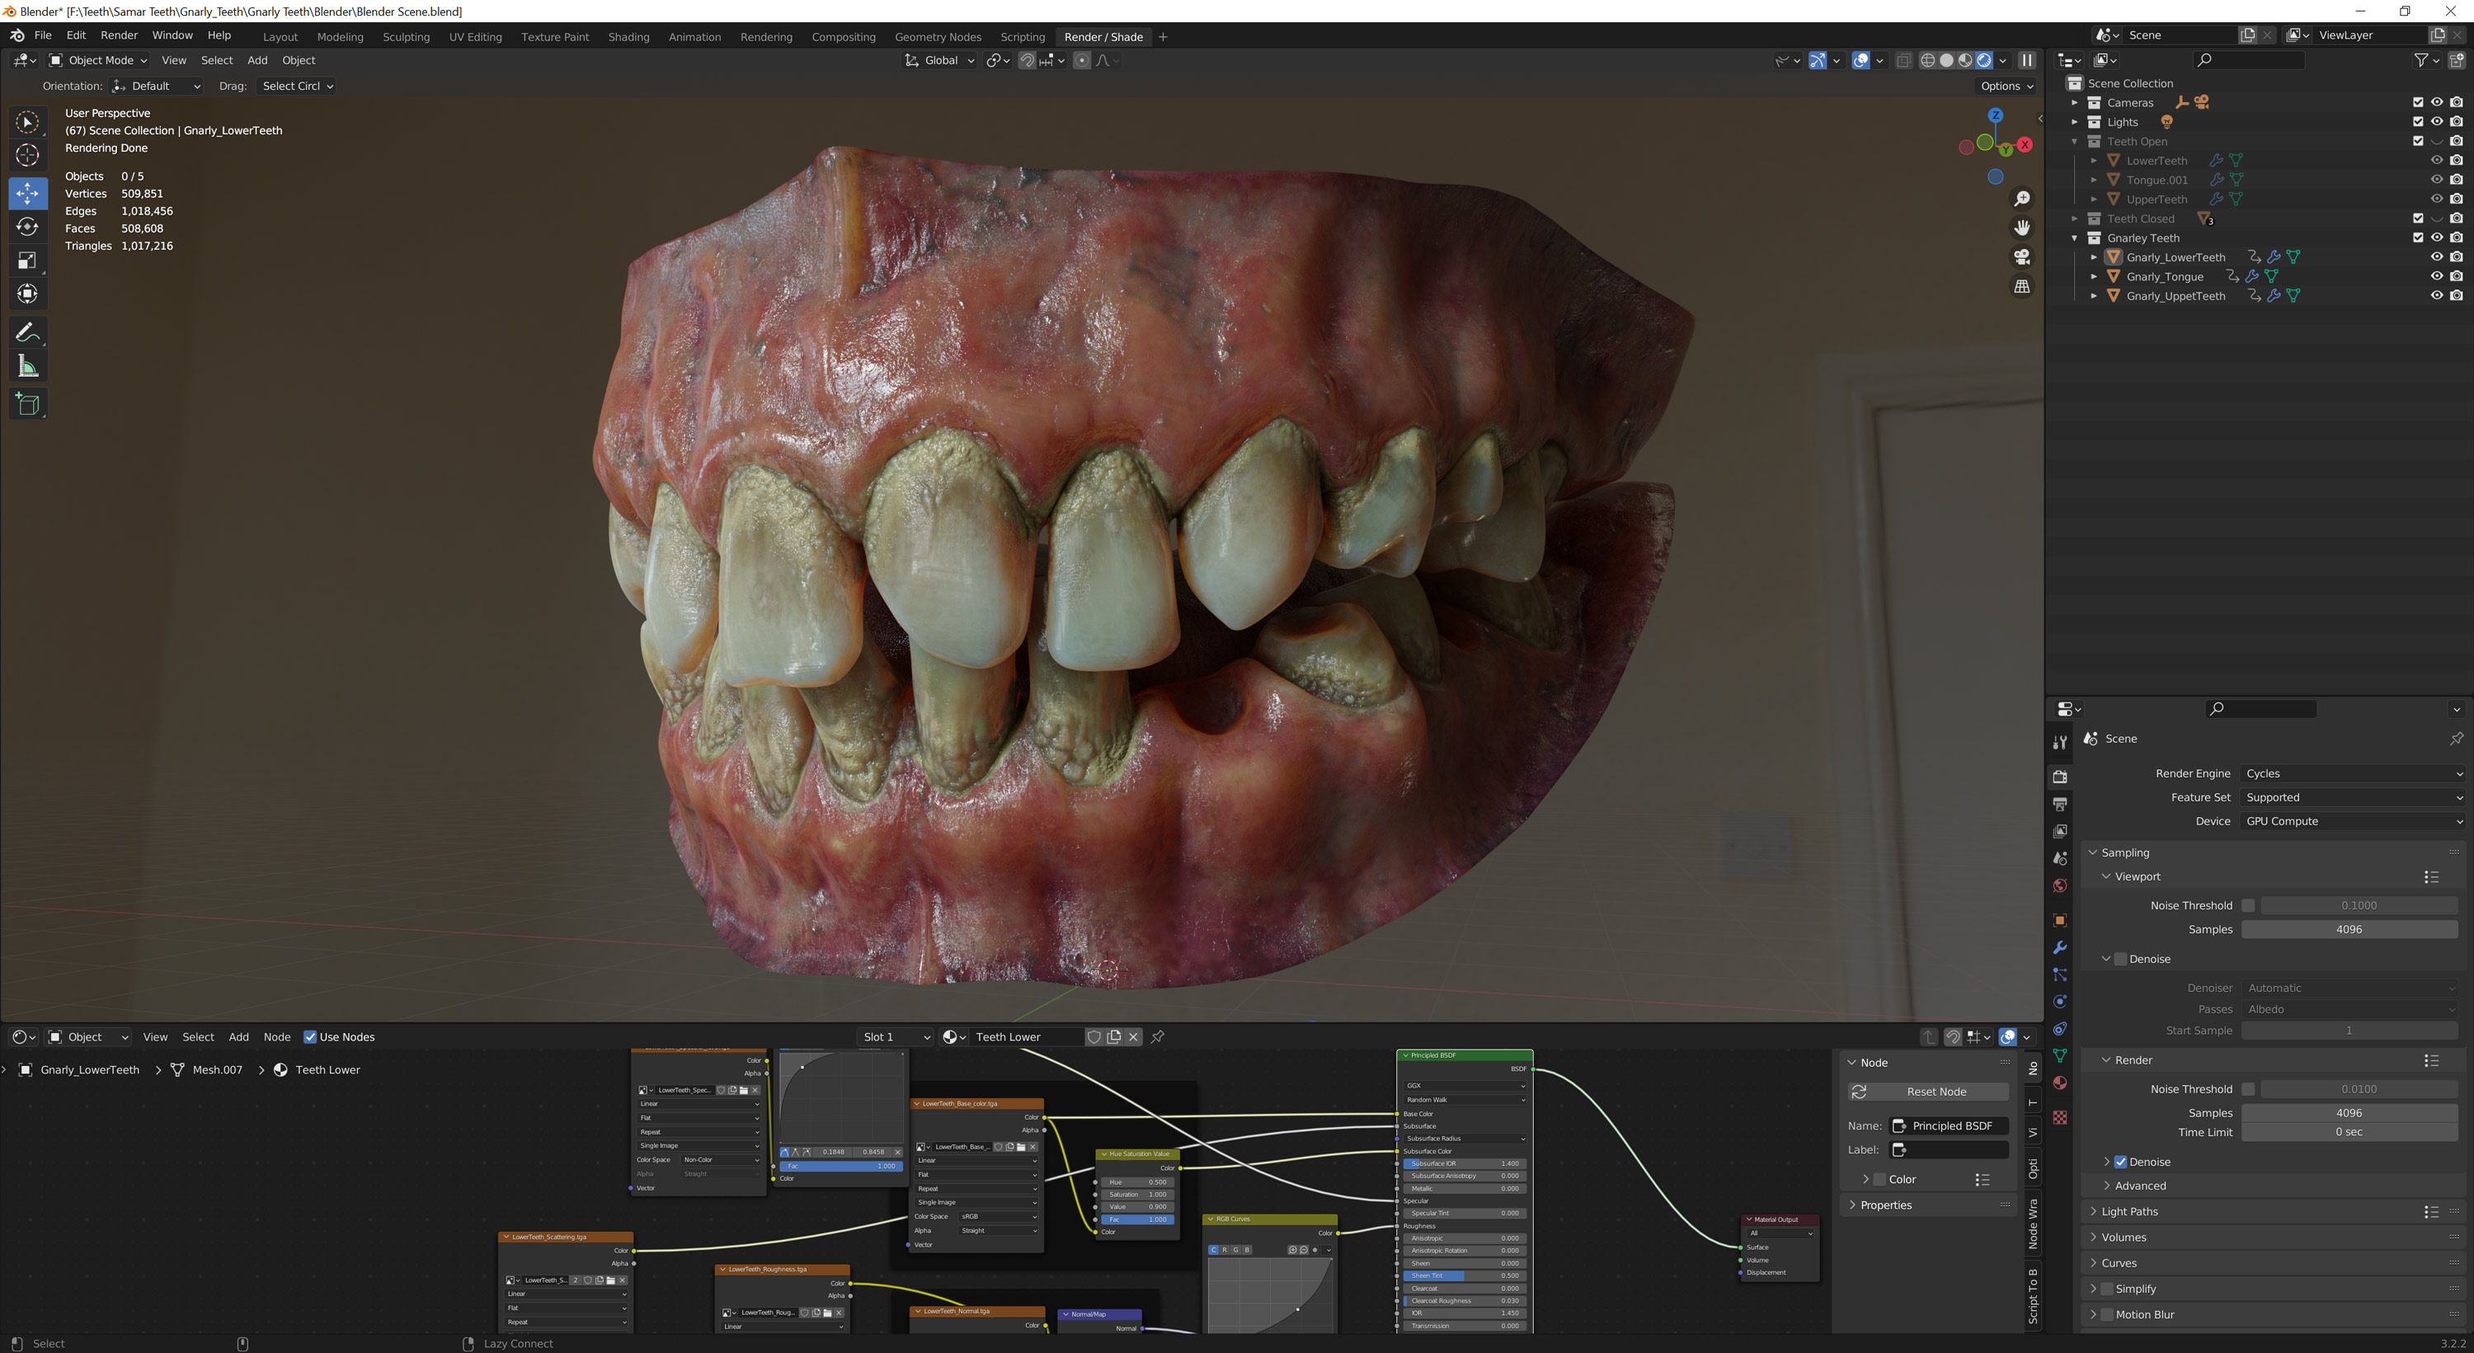
Task: Click the Add Cube tool icon
Action: tap(28, 403)
